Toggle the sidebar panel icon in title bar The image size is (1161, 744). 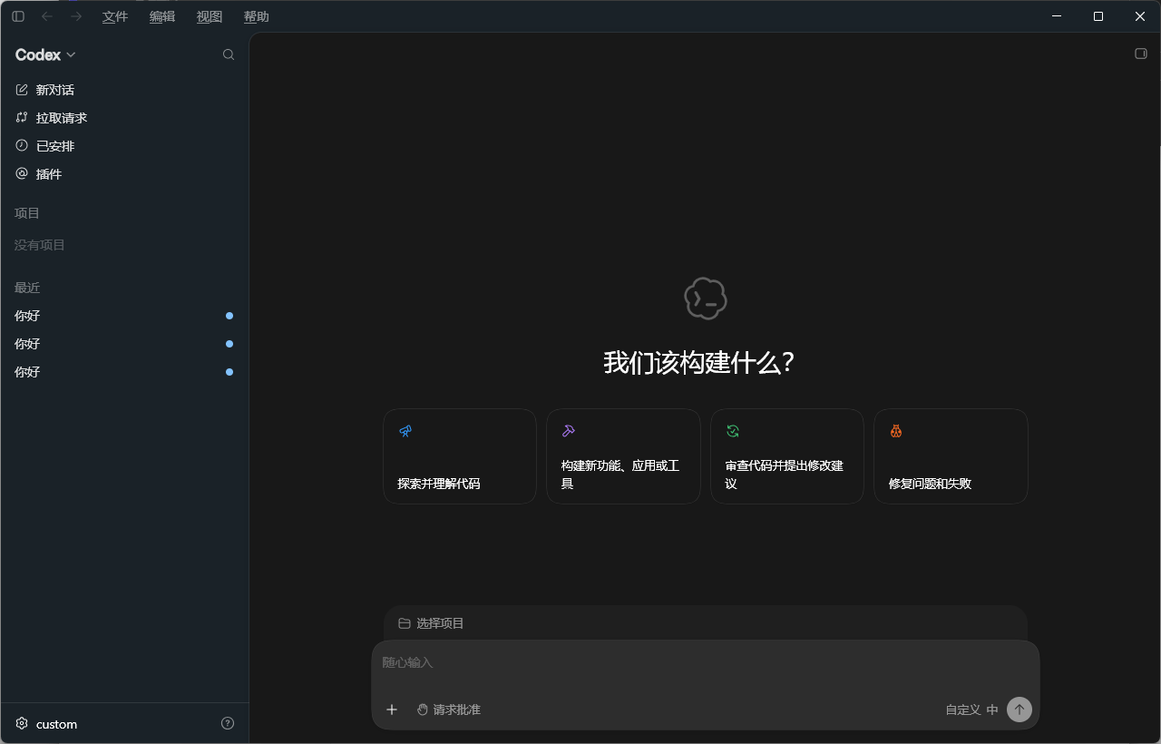[18, 16]
